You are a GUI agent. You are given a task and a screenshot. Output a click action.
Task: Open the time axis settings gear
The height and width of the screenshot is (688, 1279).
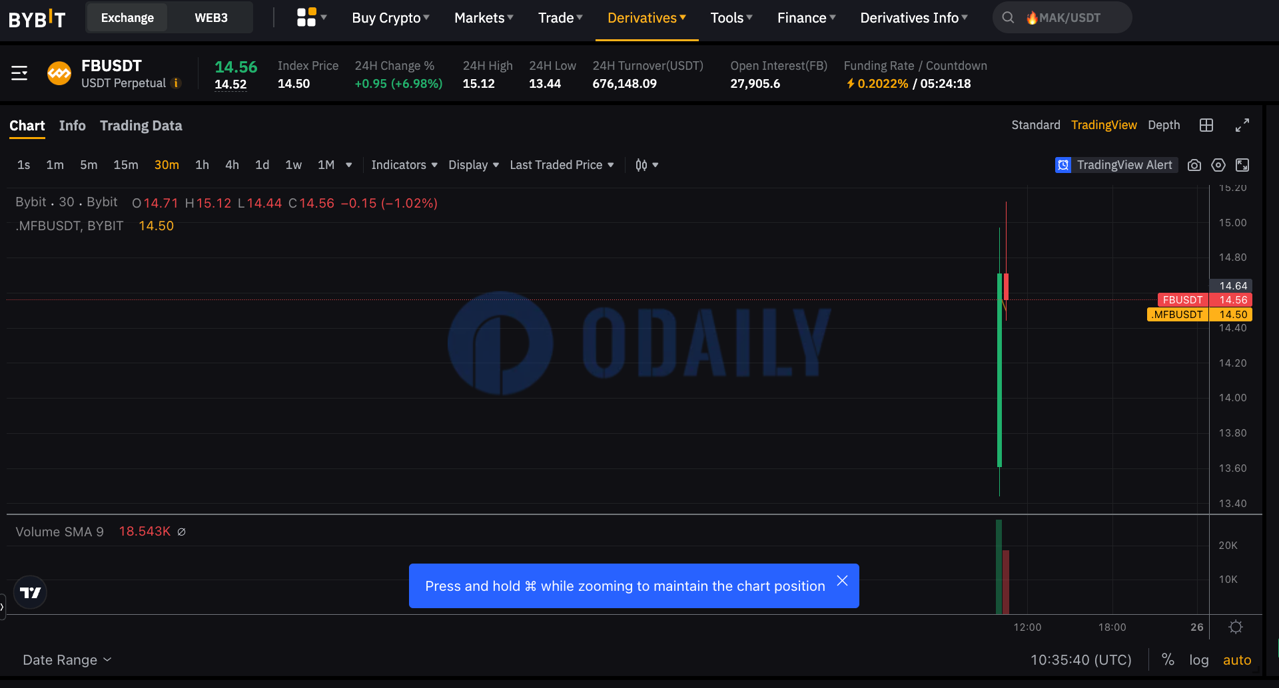coord(1236,627)
